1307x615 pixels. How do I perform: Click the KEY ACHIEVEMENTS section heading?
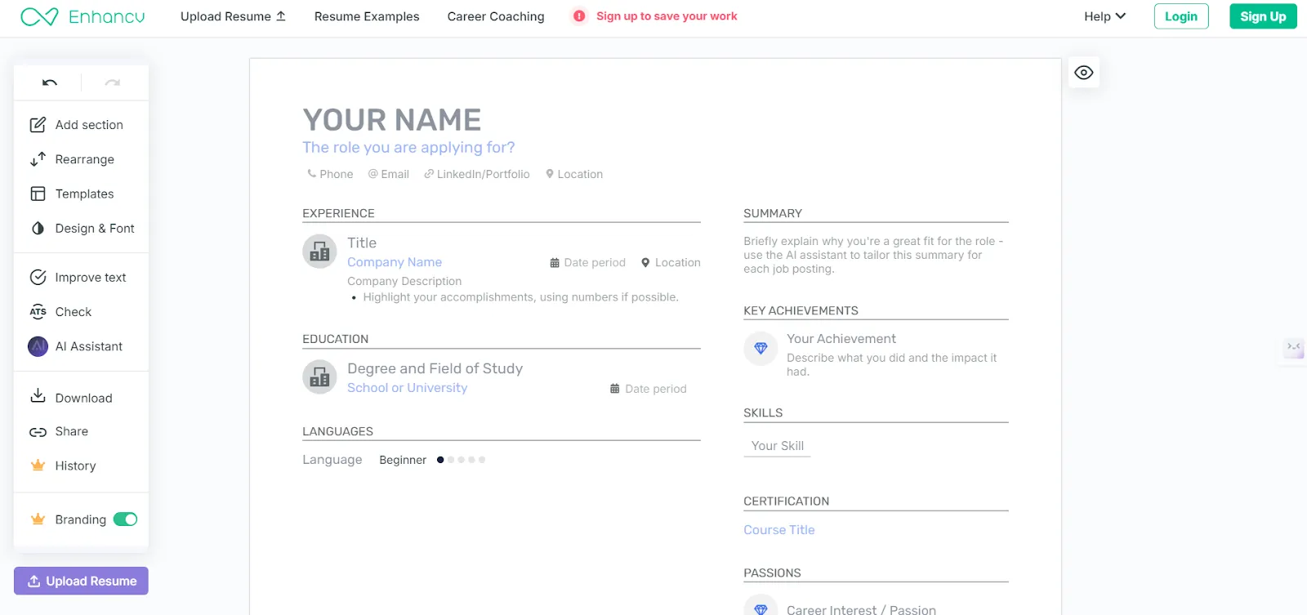tap(801, 310)
